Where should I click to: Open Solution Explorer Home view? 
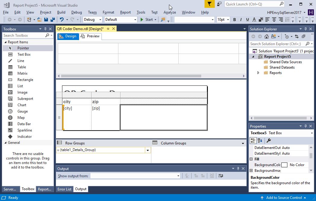pos(266,36)
